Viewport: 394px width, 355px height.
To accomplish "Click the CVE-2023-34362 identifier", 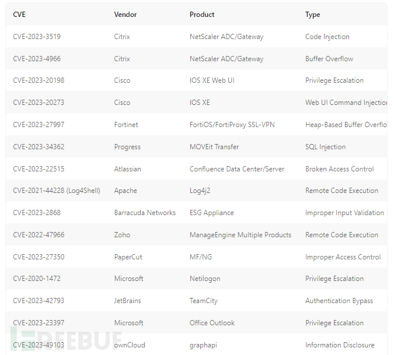I will 39,147.
